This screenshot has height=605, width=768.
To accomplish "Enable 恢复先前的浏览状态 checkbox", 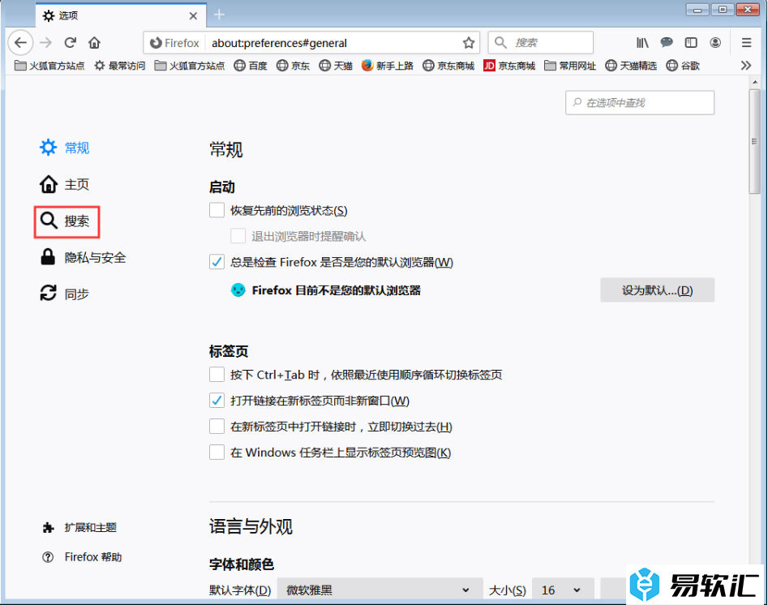I will tap(217, 211).
